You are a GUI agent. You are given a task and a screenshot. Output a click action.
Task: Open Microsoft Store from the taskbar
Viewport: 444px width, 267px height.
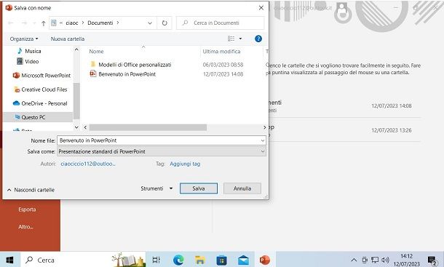(x=221, y=260)
